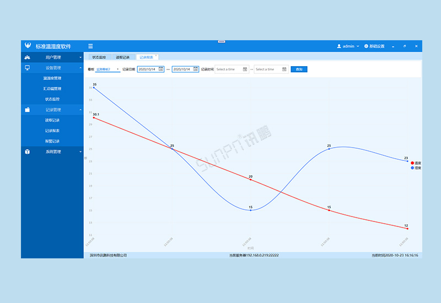This screenshot has height=303, width=441.
Task: Minimize the application window
Action: (393, 46)
